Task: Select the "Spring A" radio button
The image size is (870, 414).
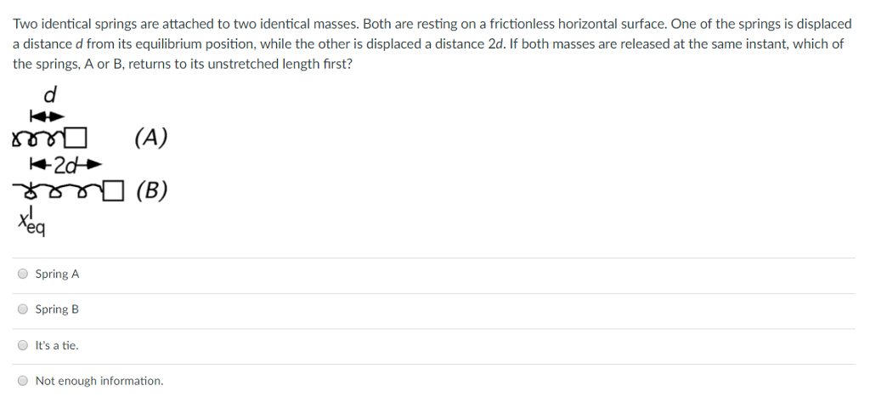Action: tap(23, 274)
